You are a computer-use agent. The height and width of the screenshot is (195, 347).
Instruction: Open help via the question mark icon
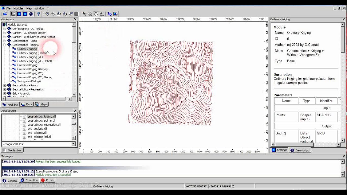click(x=38, y=14)
